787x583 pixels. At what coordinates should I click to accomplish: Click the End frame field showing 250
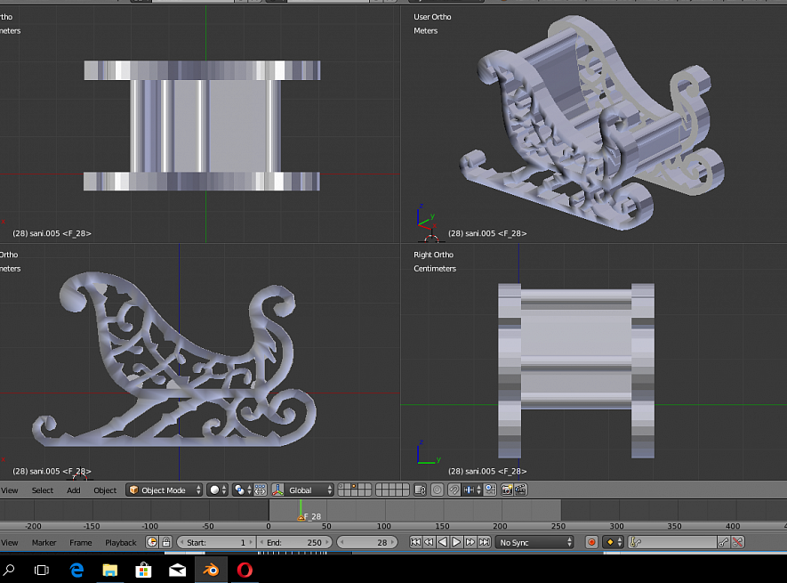294,542
